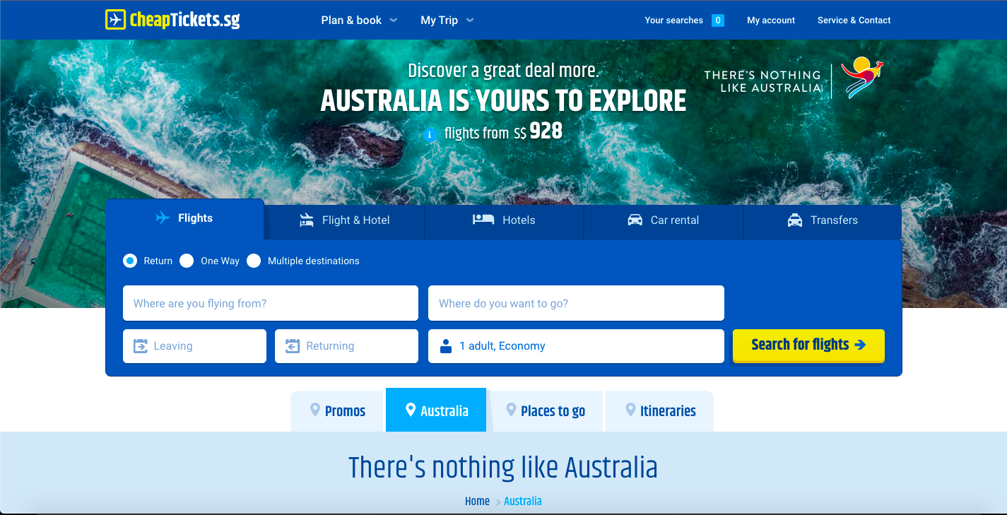Switch to the Flight & Hotel tab
This screenshot has height=515, width=1007.
[345, 220]
